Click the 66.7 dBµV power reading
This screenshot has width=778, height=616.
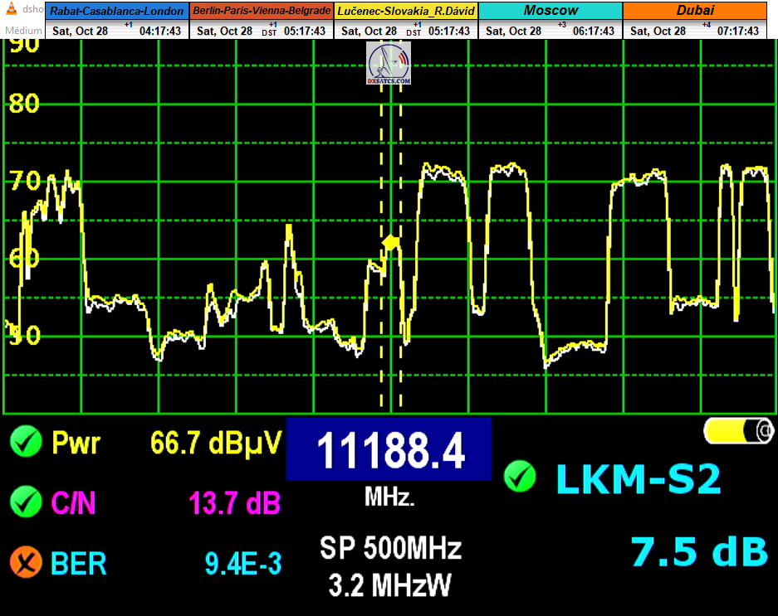[x=216, y=443]
